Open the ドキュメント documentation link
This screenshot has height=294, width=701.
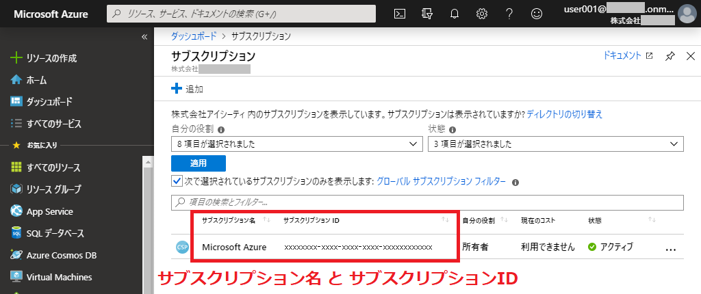(x=628, y=56)
